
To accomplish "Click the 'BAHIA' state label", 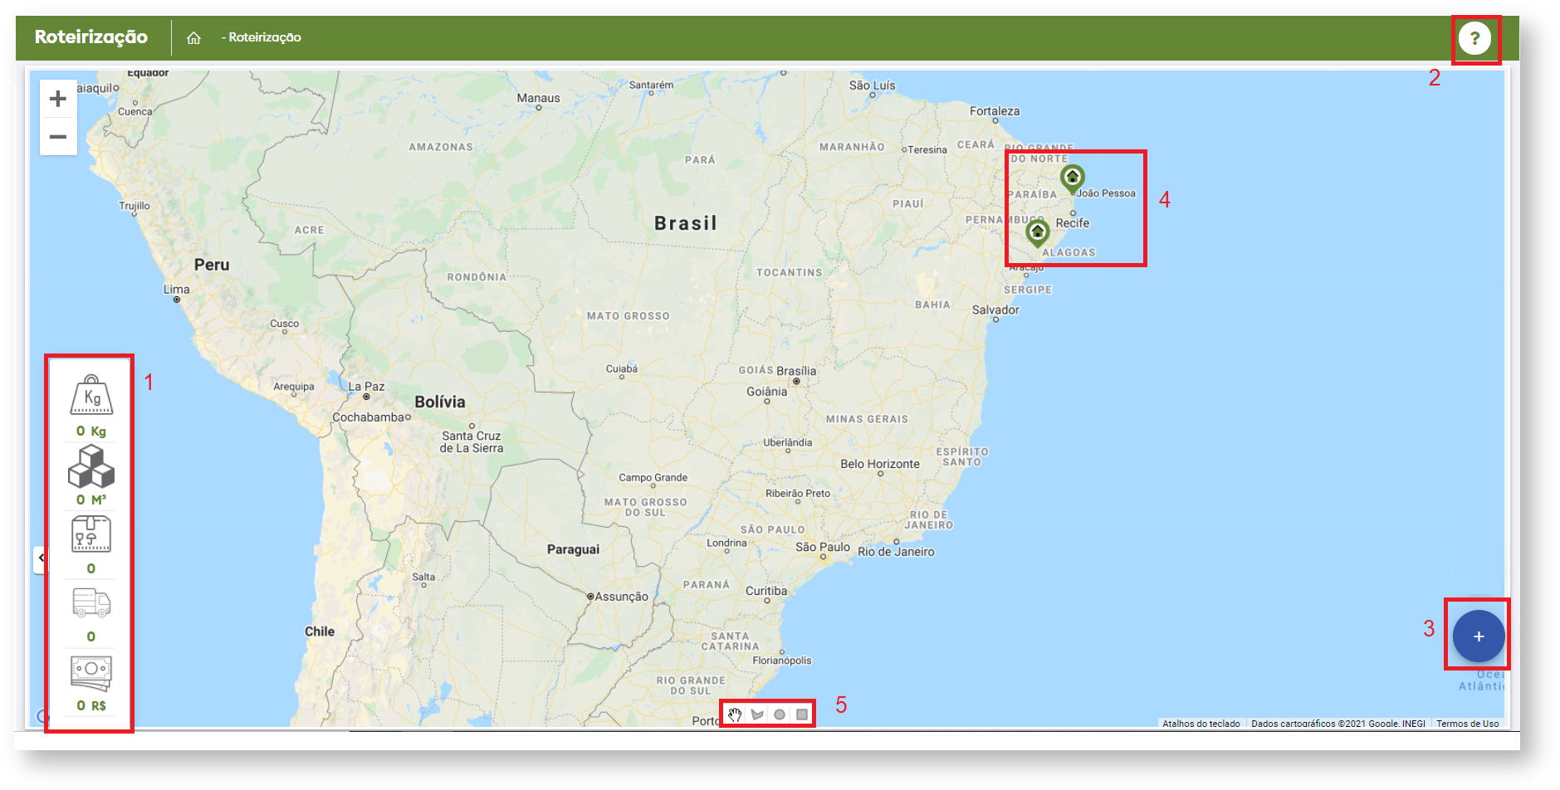I will click(932, 305).
